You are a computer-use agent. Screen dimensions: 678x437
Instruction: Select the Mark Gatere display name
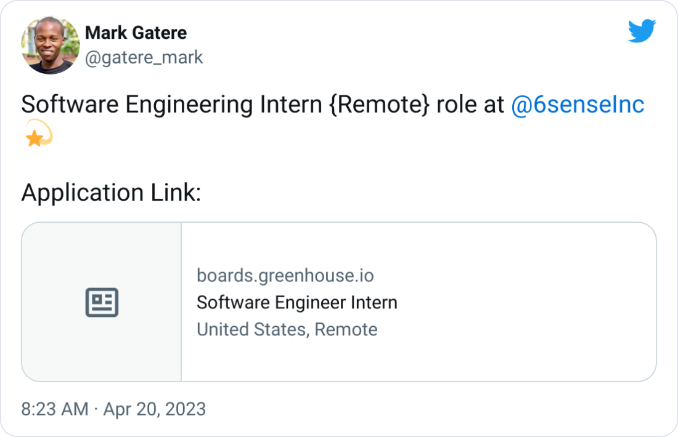[137, 33]
